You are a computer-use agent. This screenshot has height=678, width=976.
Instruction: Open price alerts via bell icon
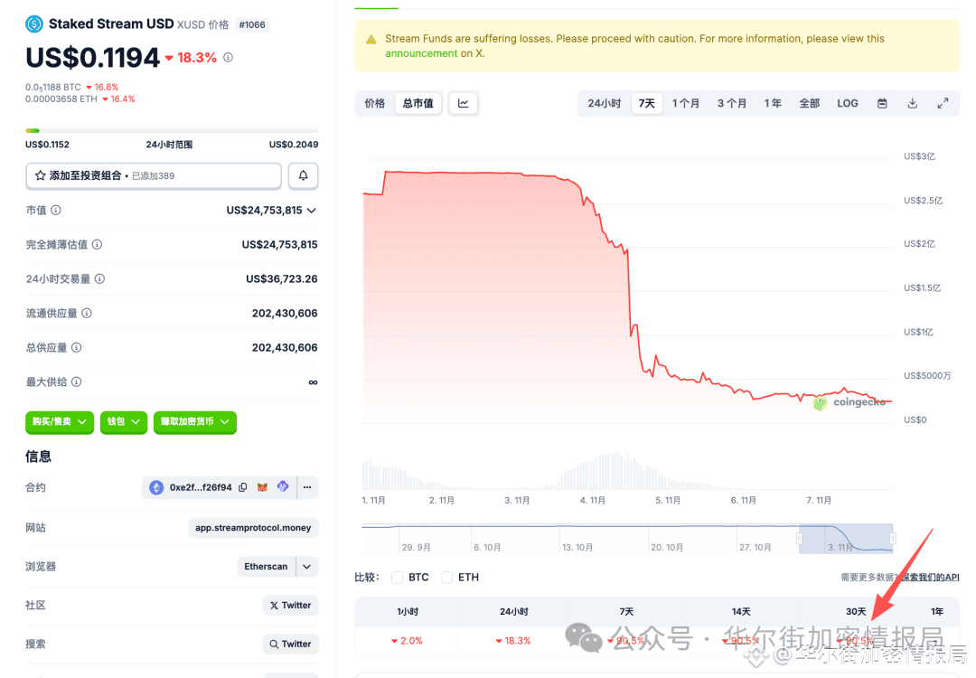tap(303, 175)
